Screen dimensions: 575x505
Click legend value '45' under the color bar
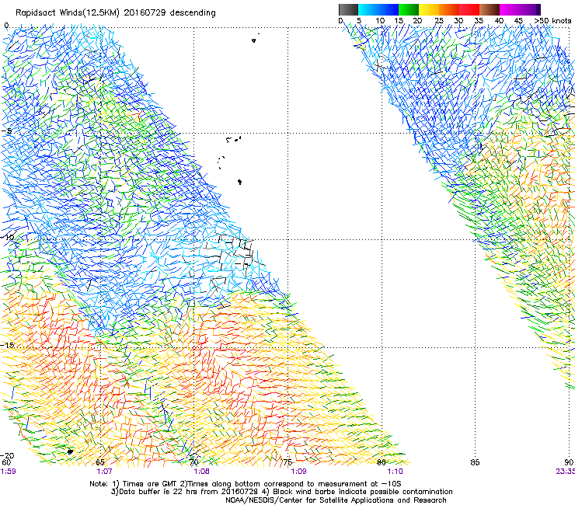point(518,21)
